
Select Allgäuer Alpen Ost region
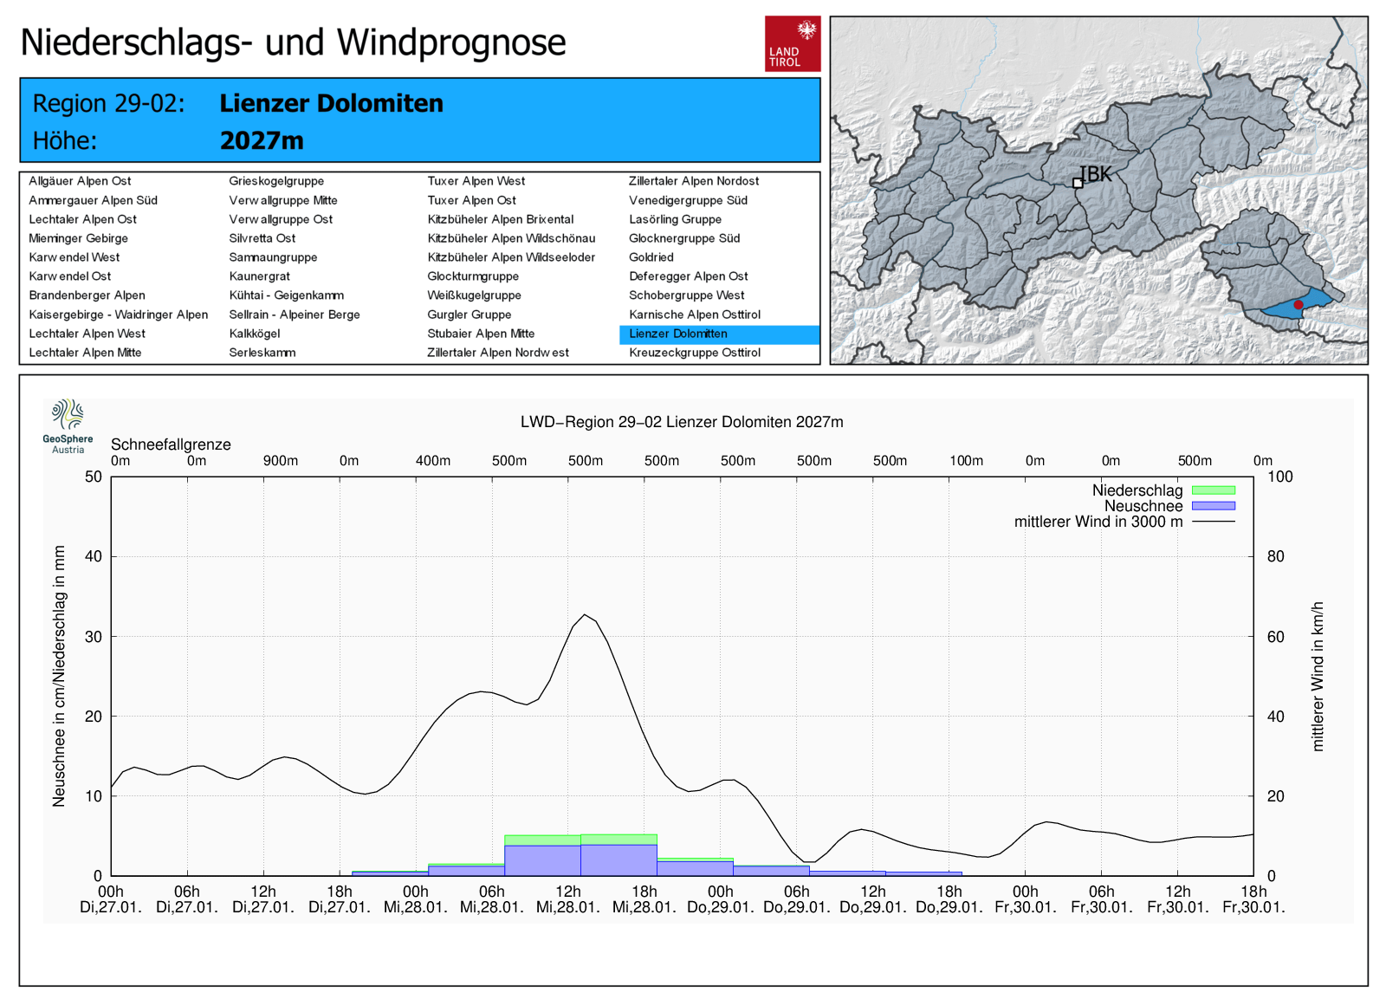pos(80,181)
